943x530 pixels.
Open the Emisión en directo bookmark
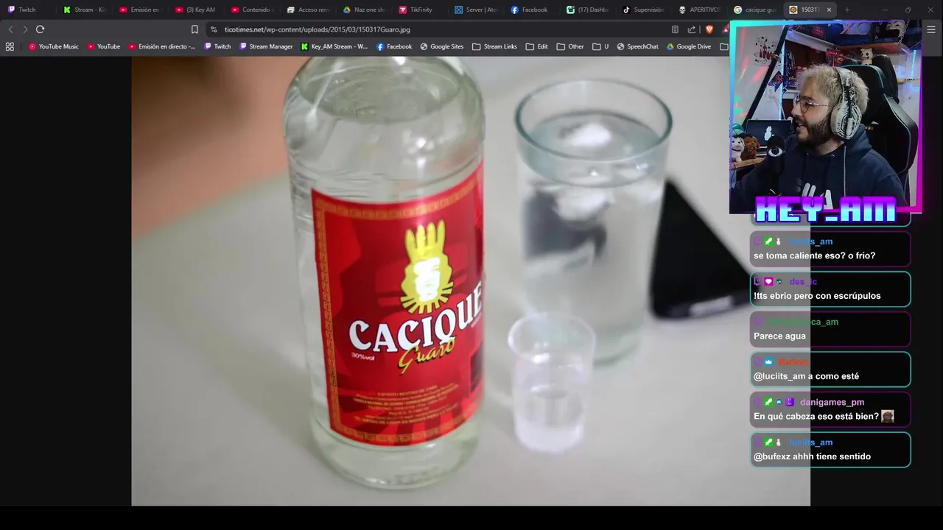tap(162, 46)
